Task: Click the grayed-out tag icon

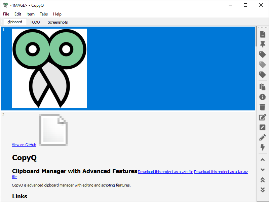Action: 263,65
